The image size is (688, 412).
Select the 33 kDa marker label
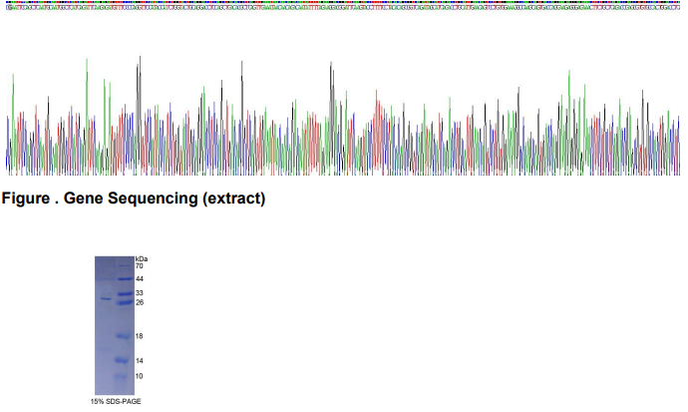tap(141, 292)
